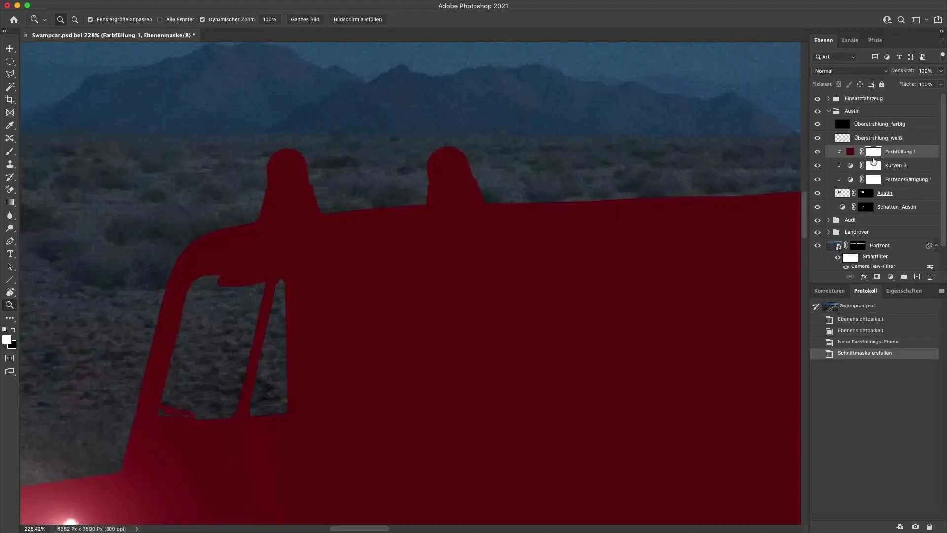Click the Bildschirm ausfüllen button

coord(358,20)
